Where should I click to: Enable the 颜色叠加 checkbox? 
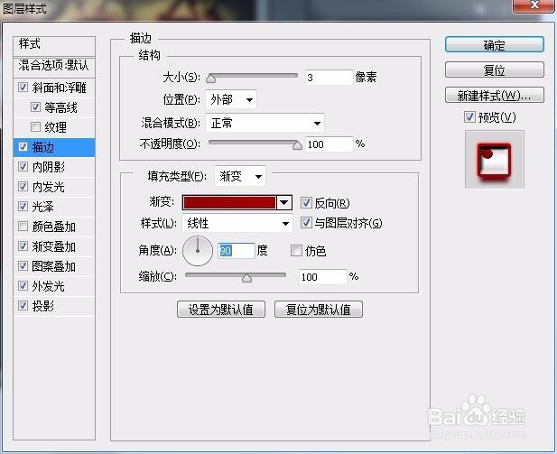point(23,227)
